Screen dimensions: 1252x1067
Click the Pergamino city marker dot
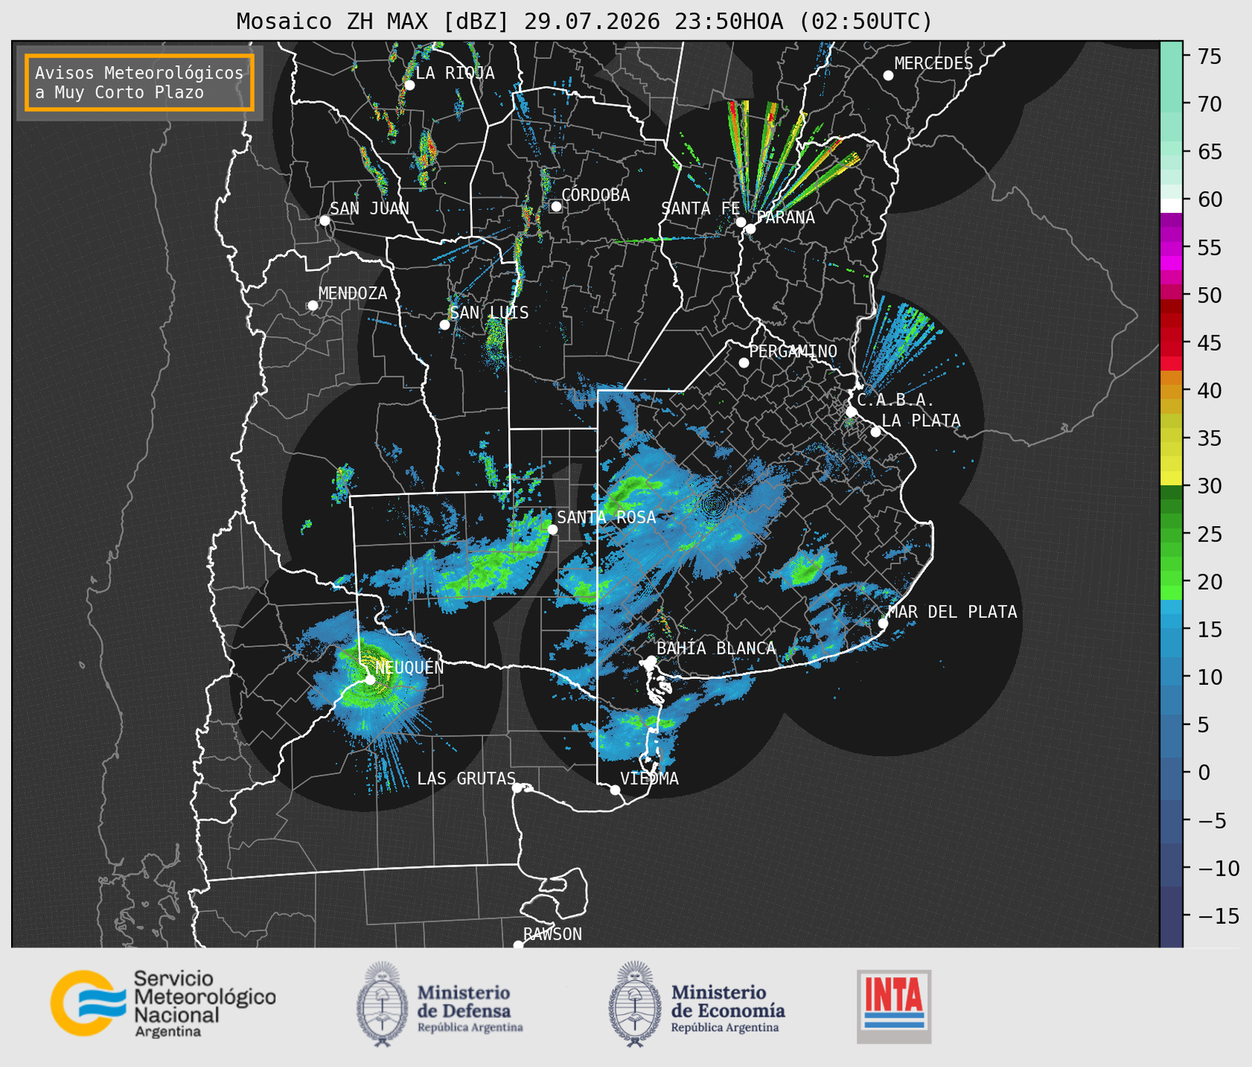pyautogui.click(x=744, y=362)
